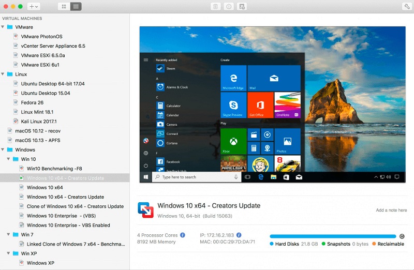Click guest taskbar Edge icon
The image size is (414, 270).
tap(261, 177)
